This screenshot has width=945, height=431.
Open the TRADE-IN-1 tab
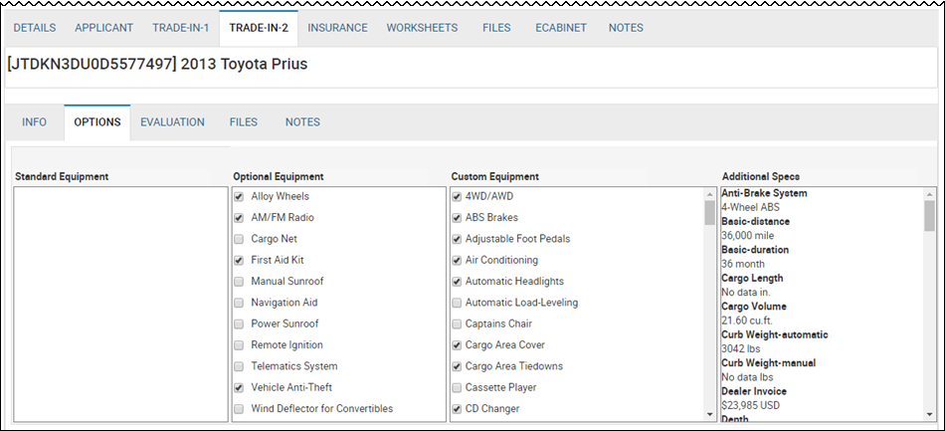tap(181, 28)
